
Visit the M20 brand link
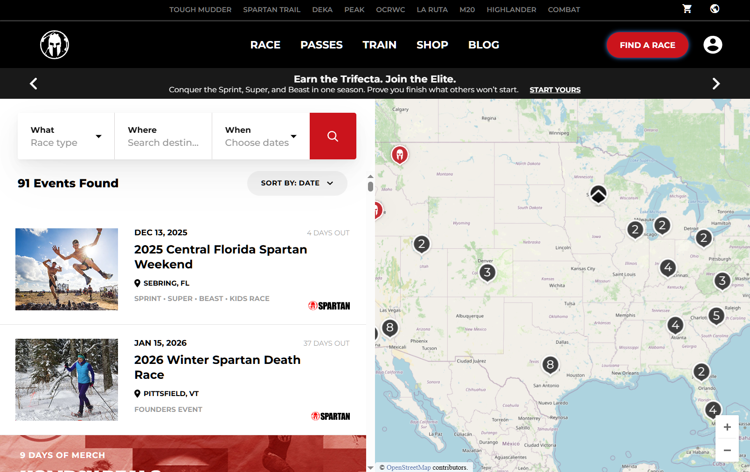click(x=467, y=9)
